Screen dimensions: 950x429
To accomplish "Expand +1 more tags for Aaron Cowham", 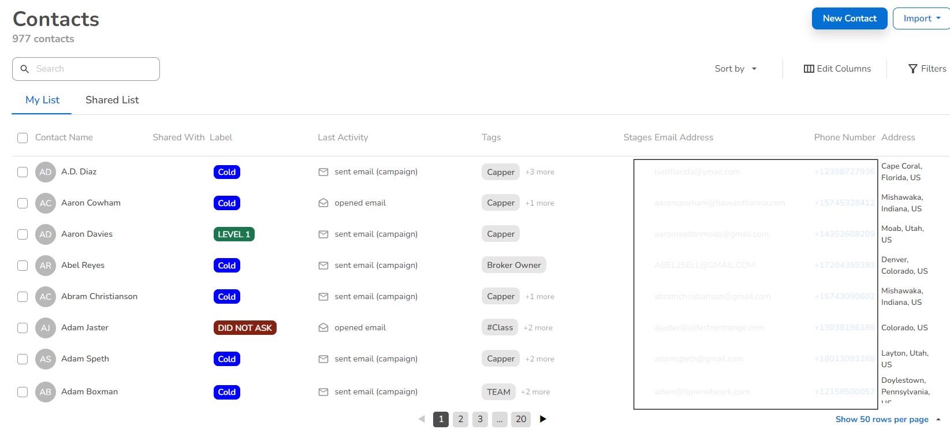I will point(539,203).
